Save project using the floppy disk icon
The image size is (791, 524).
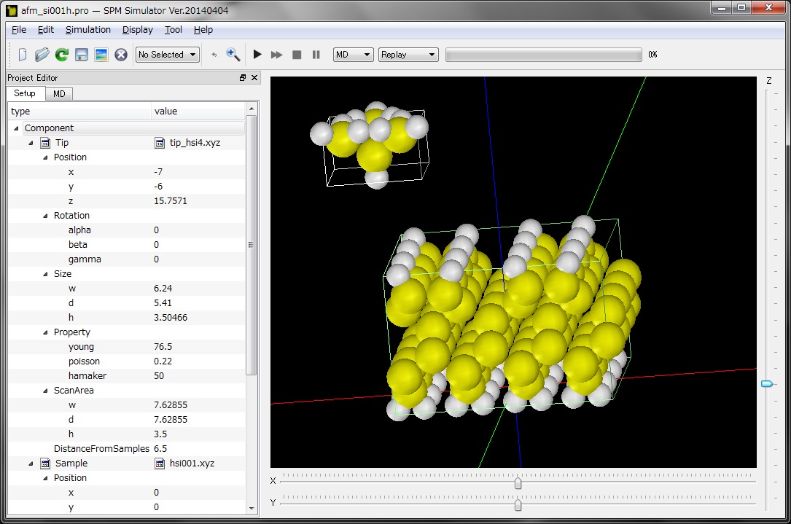[82, 55]
